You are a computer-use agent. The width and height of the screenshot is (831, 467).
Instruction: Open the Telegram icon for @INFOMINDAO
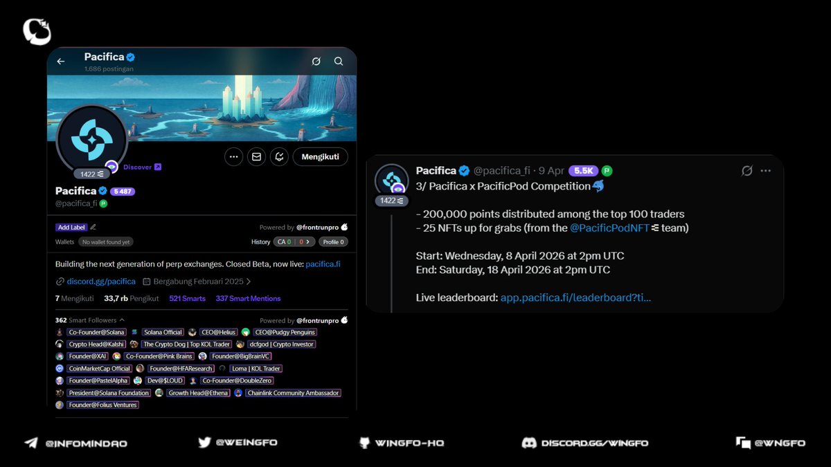coord(30,443)
